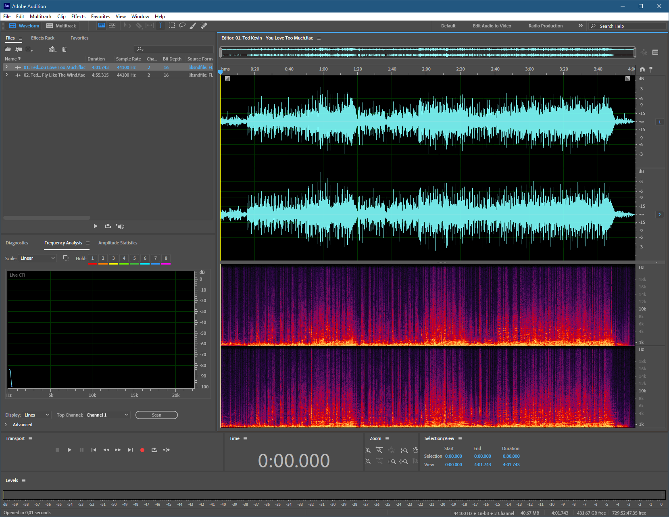Click the Import File icon
The width and height of the screenshot is (669, 517).
pos(19,49)
